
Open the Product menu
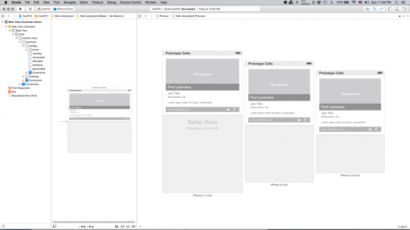(97, 2)
